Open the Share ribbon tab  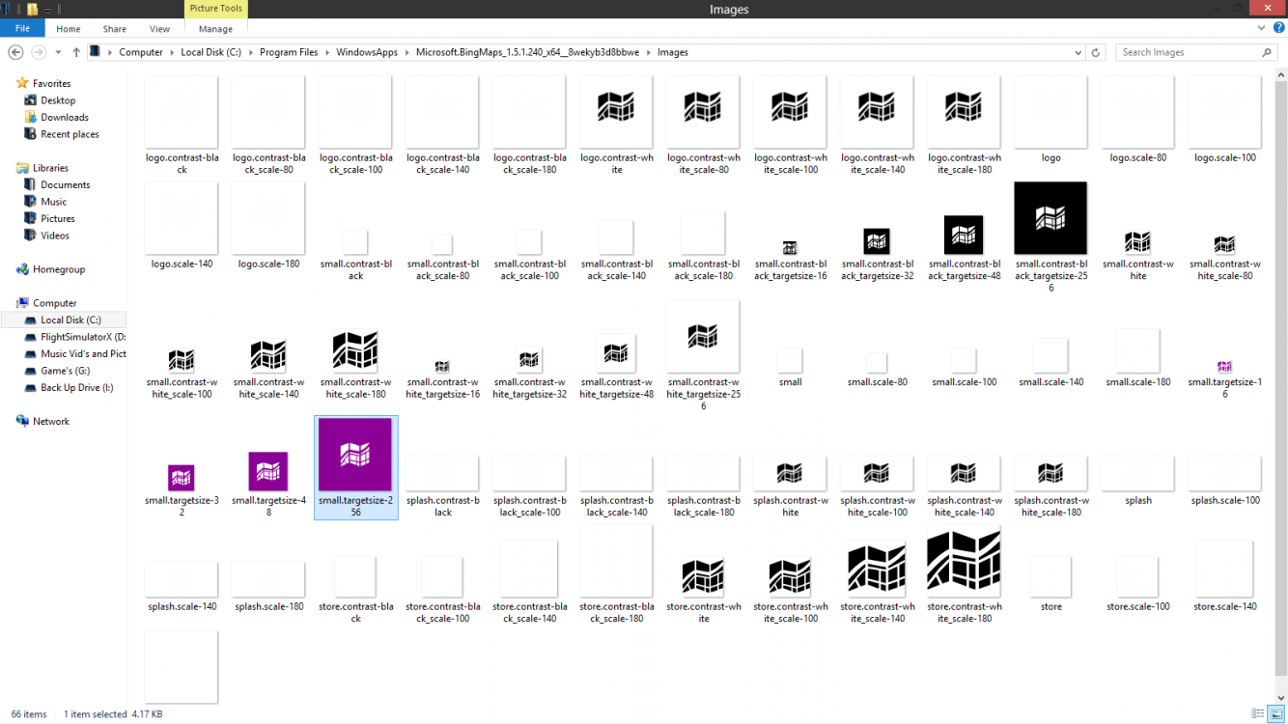tap(114, 29)
